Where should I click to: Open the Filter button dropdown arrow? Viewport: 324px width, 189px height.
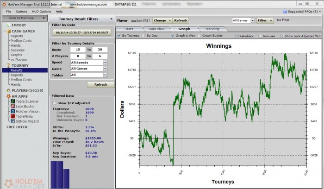click(x=271, y=21)
